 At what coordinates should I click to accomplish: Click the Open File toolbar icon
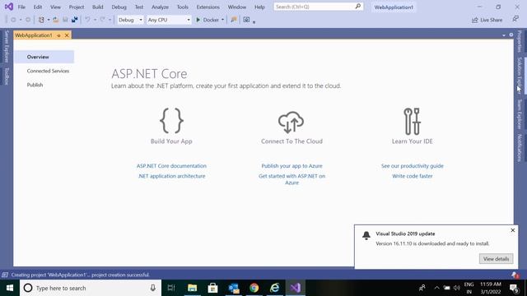pyautogui.click(x=56, y=20)
